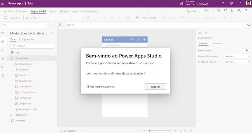Viewport: 252px width, 133px height.
Task: Expand the EditScreen1 node
Action: point(9,121)
